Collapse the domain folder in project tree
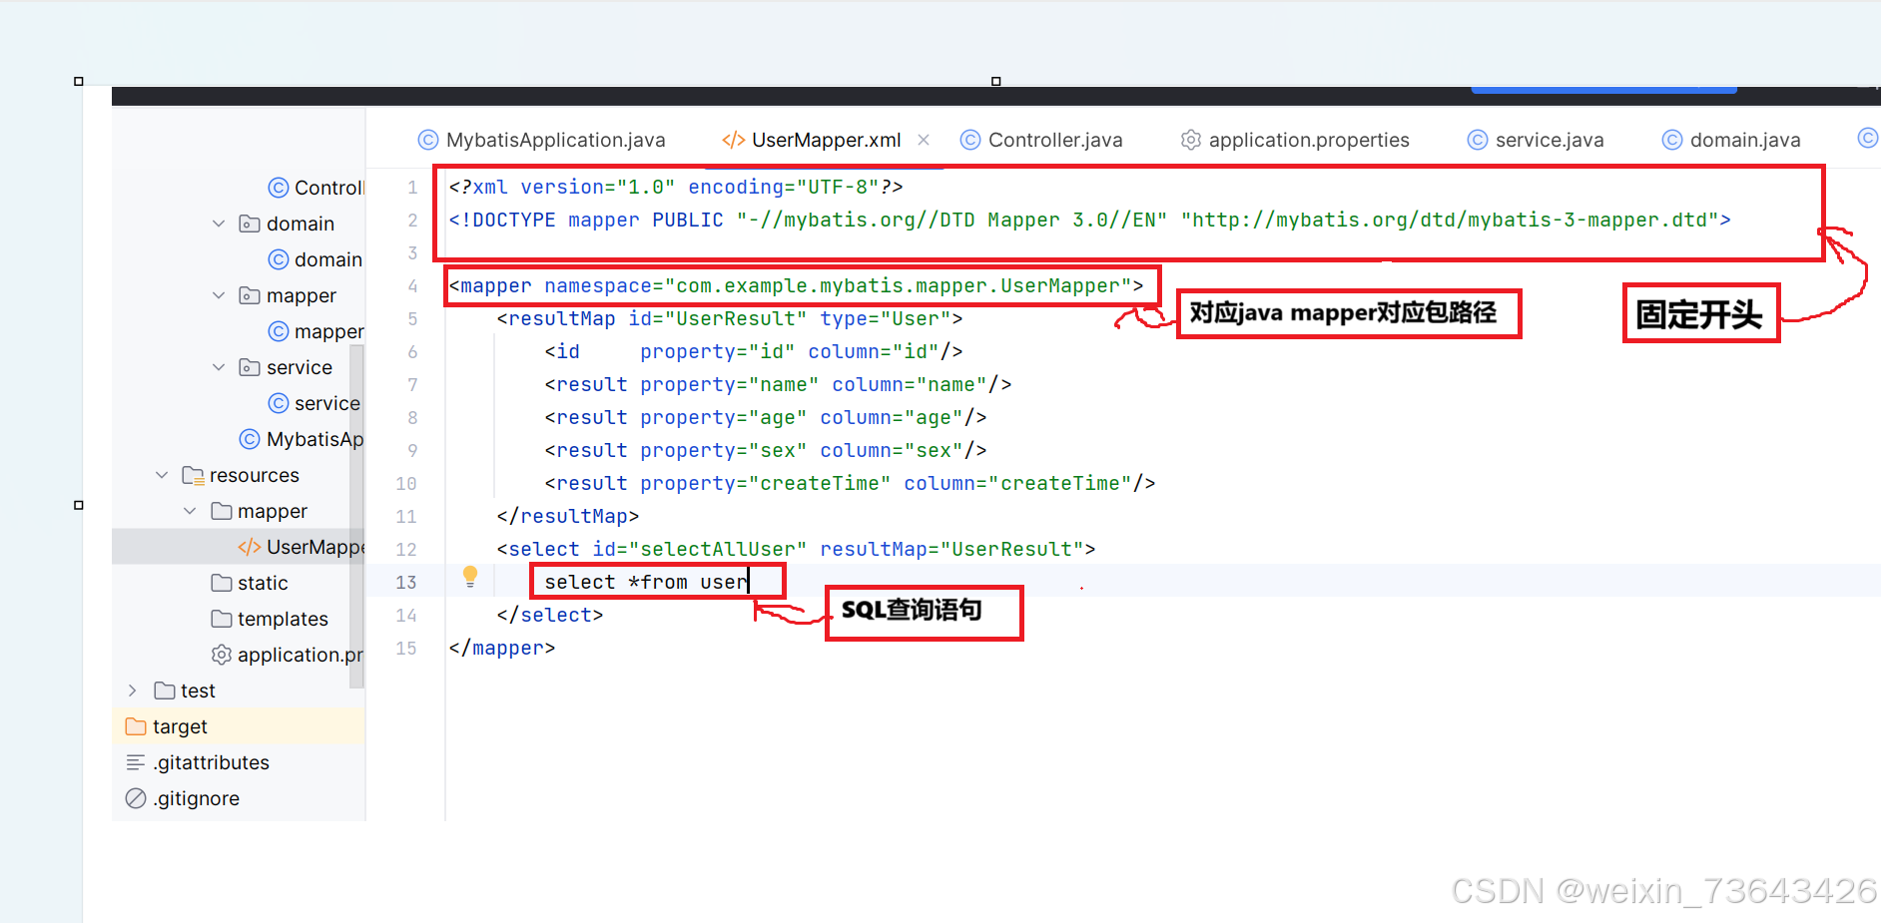1881x923 pixels. pyautogui.click(x=219, y=223)
